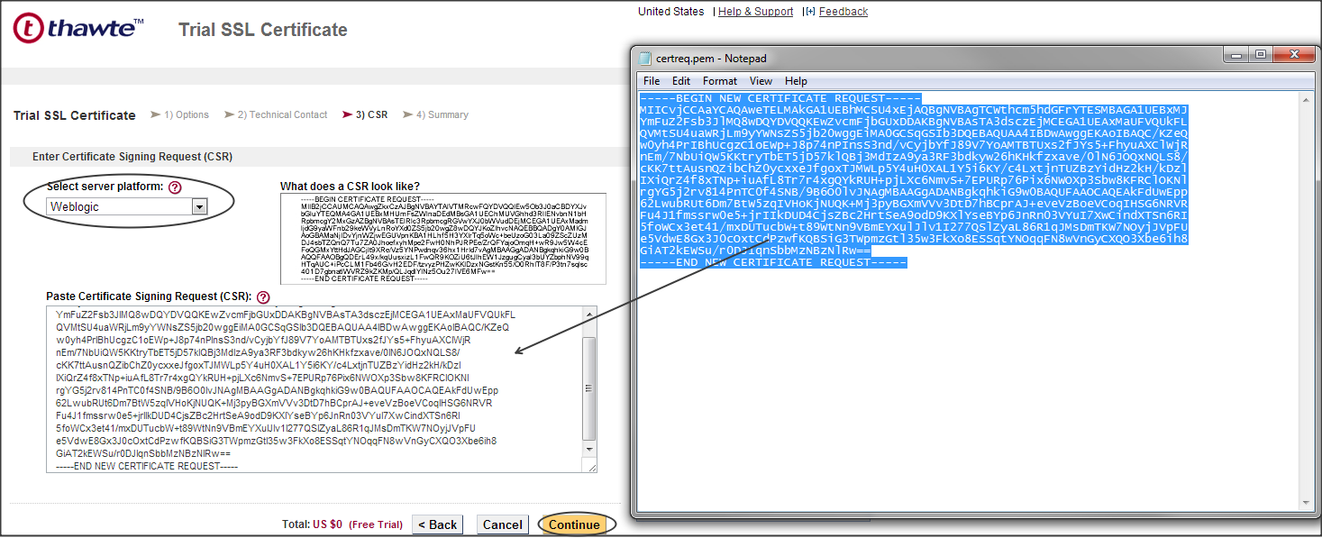Click the thawte logo
The width and height of the screenshot is (1322, 538).
tap(77, 28)
